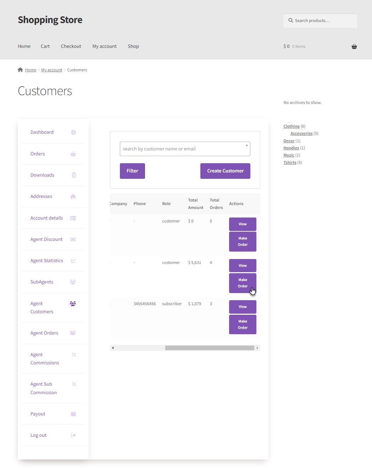This screenshot has height=468, width=372.
Task: Click the scrollbar left arrow
Action: pos(113,348)
